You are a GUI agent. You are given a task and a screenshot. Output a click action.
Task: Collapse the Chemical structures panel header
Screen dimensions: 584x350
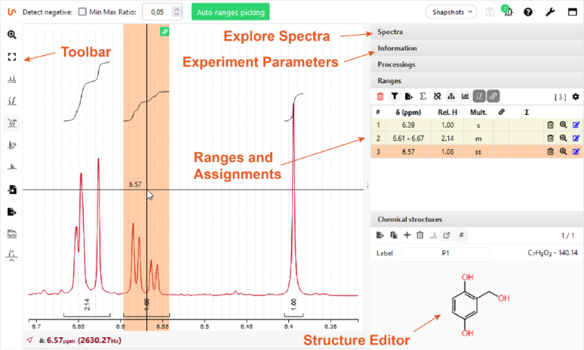pos(476,220)
